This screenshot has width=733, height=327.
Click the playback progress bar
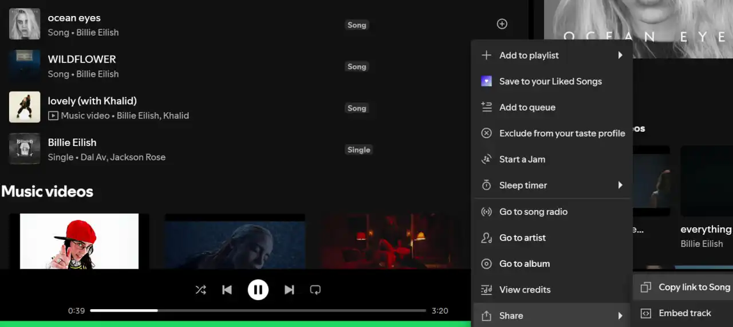(x=258, y=310)
